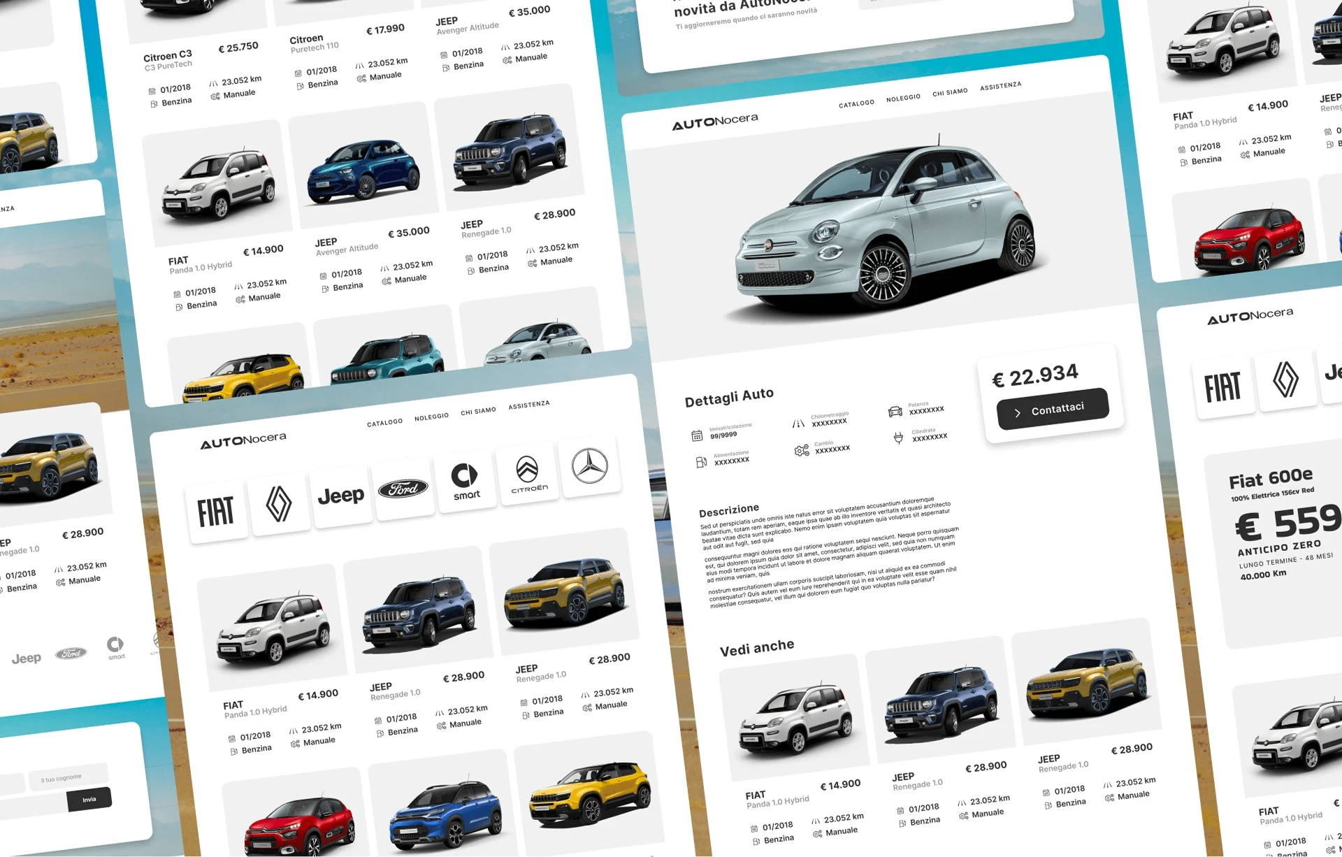Select the car icon beside Potenza
This screenshot has width=1342, height=857.
tap(895, 412)
